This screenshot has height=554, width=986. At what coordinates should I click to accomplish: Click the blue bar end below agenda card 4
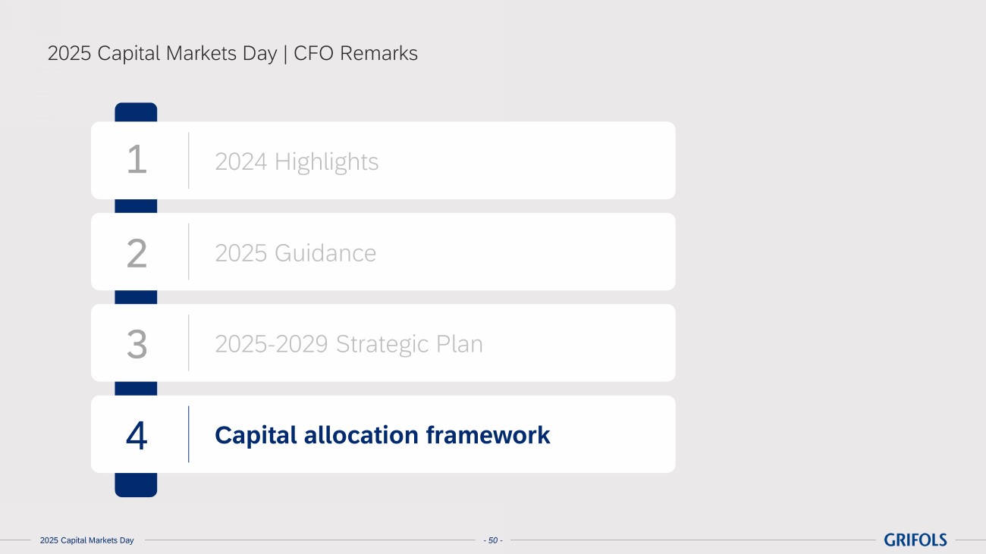pos(136,484)
